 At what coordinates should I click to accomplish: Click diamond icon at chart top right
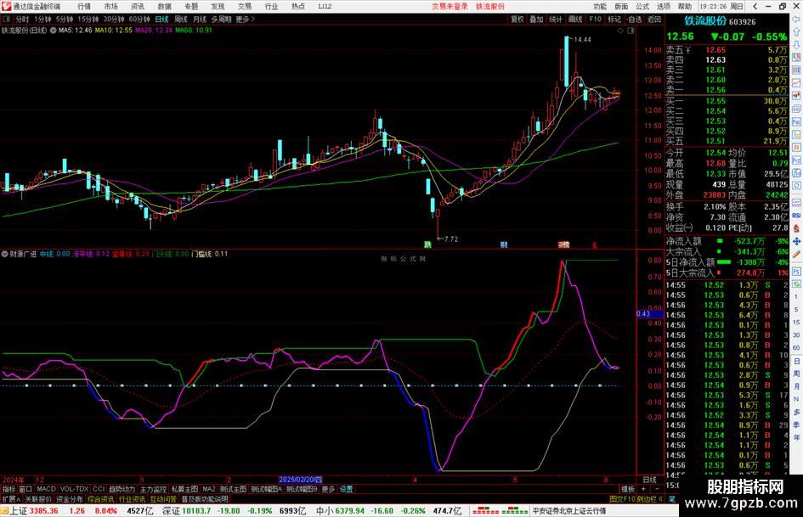click(x=620, y=31)
